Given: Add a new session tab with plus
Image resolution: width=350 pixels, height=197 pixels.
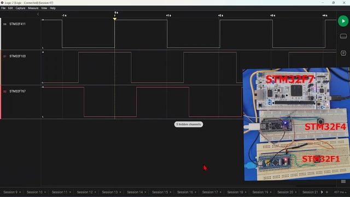Looking at the screenshot, I should [327, 192].
